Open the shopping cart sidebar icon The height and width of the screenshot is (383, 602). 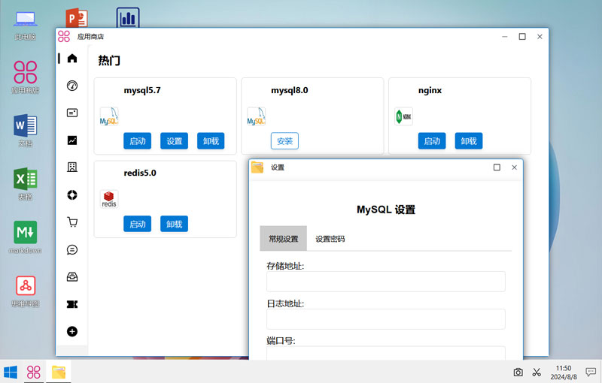[72, 222]
